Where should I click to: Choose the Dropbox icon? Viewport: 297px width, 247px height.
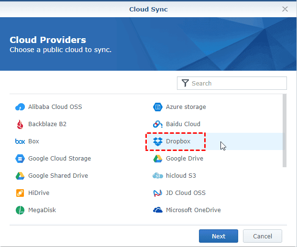158,141
